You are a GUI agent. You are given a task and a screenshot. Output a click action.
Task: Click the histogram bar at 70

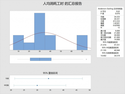tap(82, 43)
